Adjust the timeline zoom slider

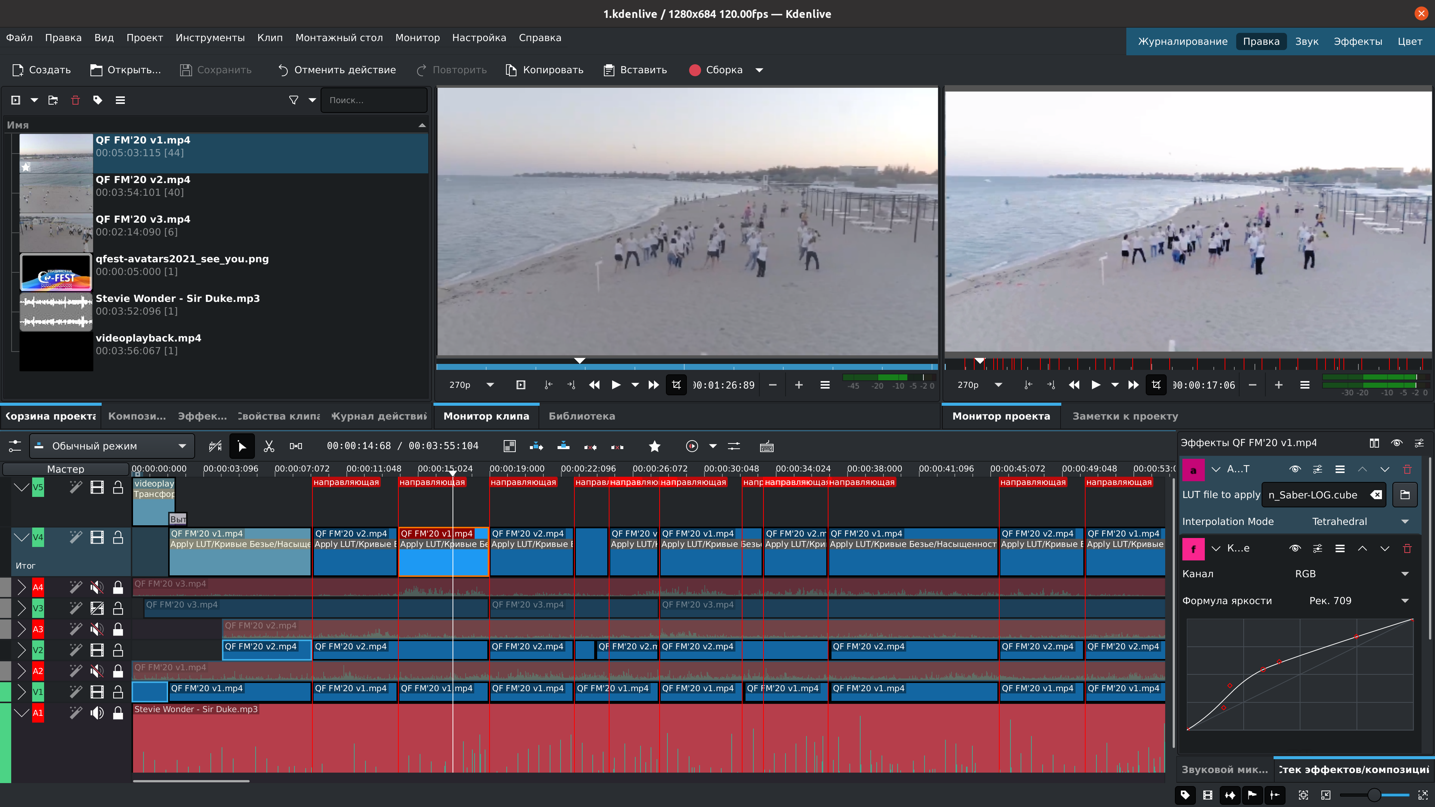1374,795
